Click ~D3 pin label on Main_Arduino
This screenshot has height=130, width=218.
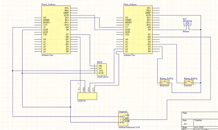[149, 44]
